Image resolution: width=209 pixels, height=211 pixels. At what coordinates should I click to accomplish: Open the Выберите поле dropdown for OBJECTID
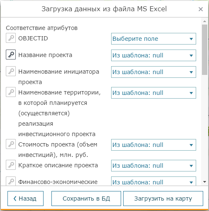click(x=153, y=39)
